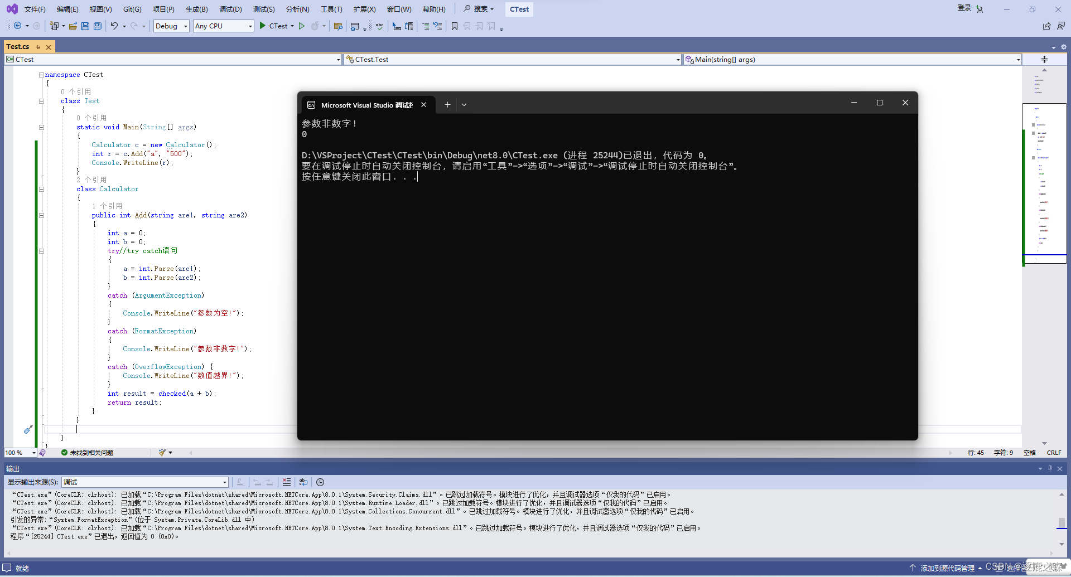This screenshot has width=1071, height=577.
Task: Open the 编辑(E) menu
Action: click(67, 9)
